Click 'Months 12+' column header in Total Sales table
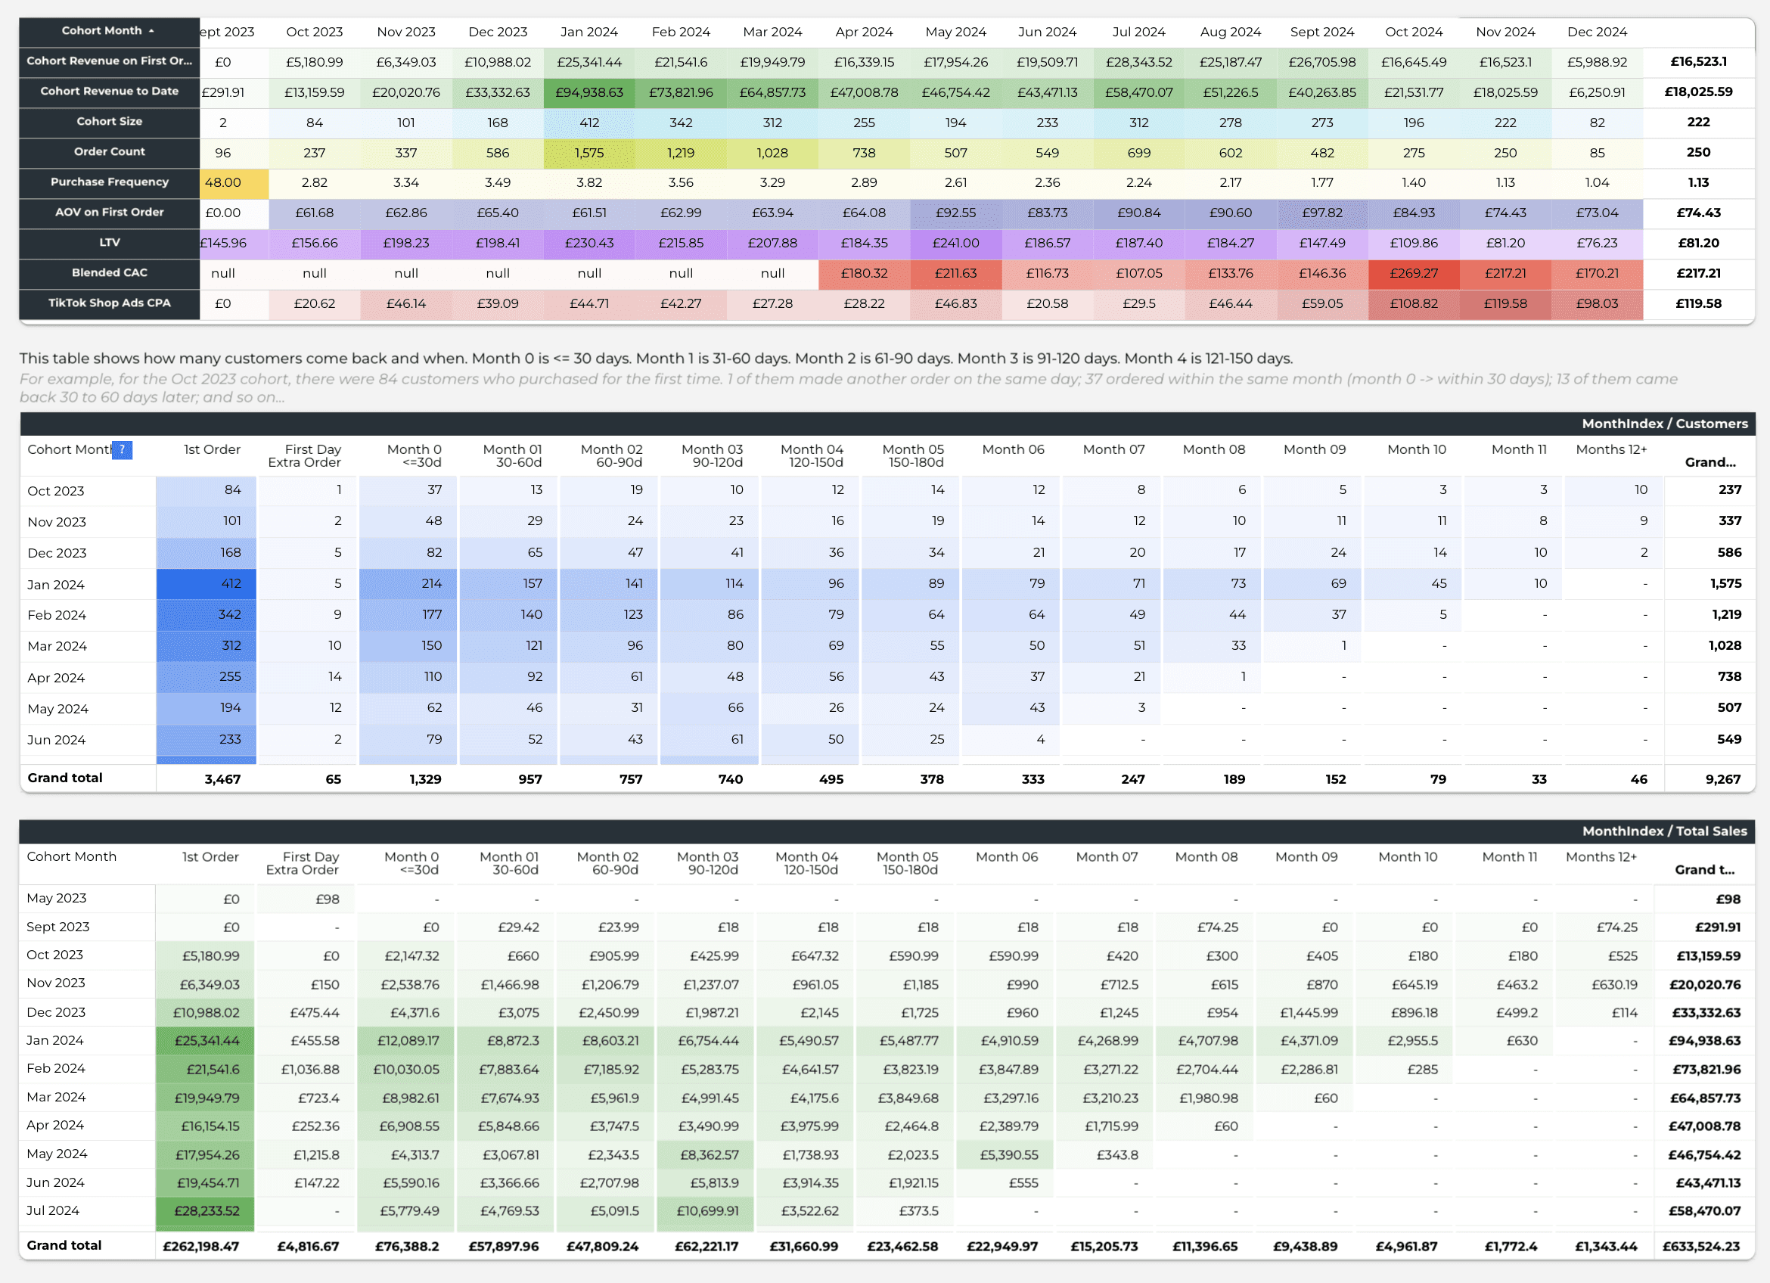The height and width of the screenshot is (1283, 1770). (x=1601, y=857)
